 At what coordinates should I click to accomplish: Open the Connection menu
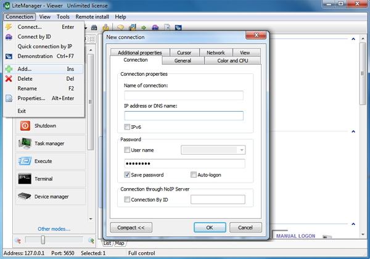19,17
